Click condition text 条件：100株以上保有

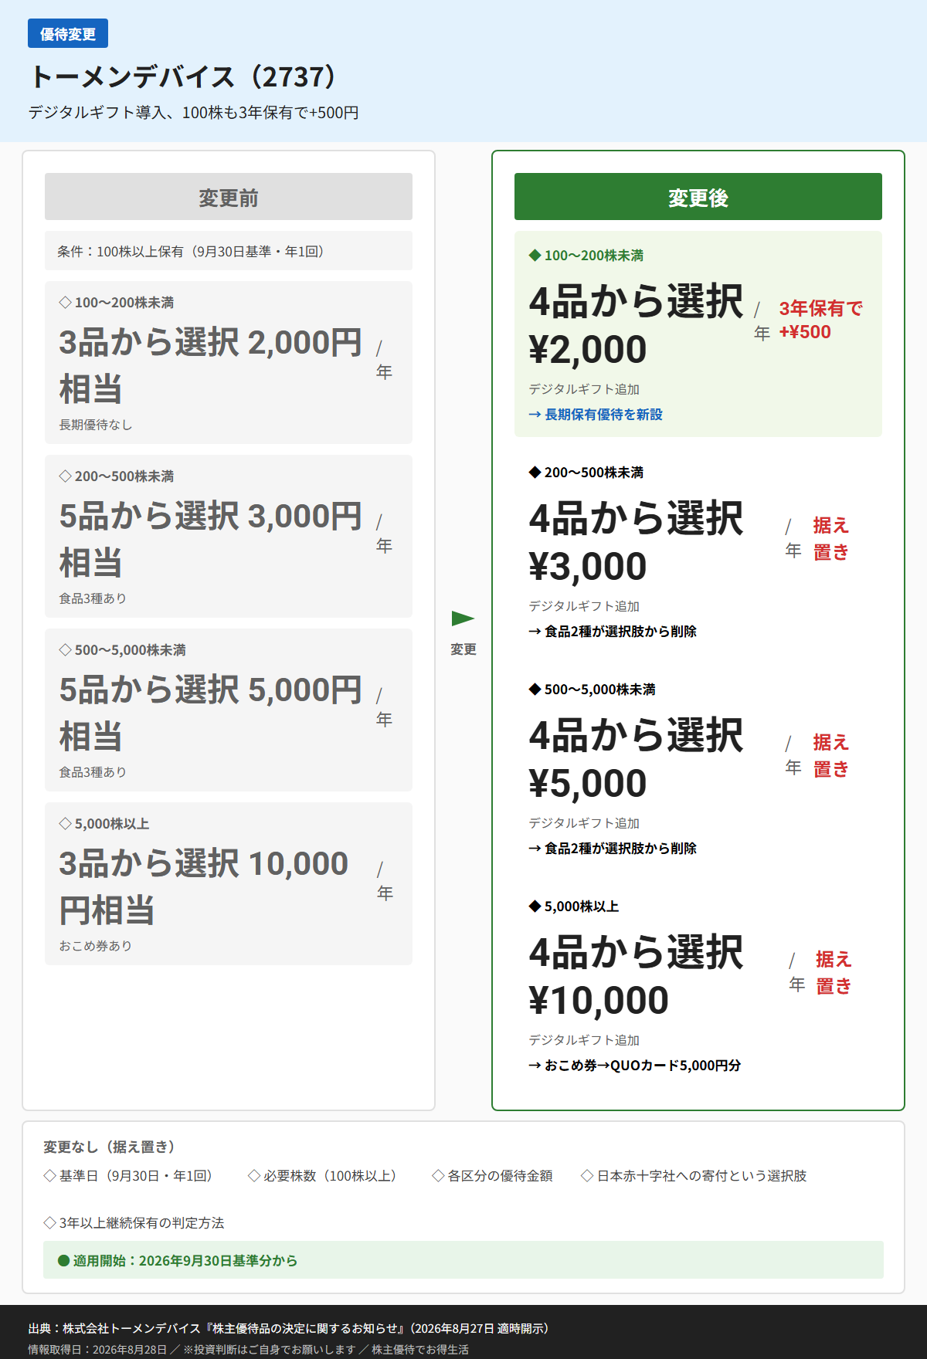click(x=191, y=252)
